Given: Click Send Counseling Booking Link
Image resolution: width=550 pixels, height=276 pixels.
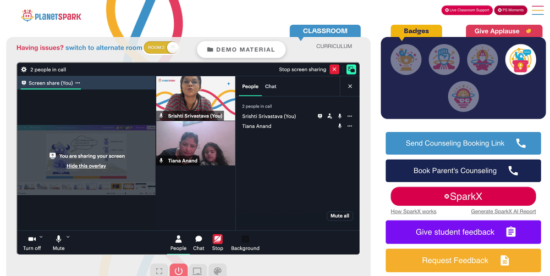Looking at the screenshot, I should (x=463, y=143).
